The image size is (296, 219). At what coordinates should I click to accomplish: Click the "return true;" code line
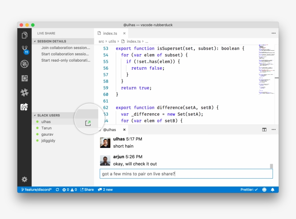click(x=136, y=88)
